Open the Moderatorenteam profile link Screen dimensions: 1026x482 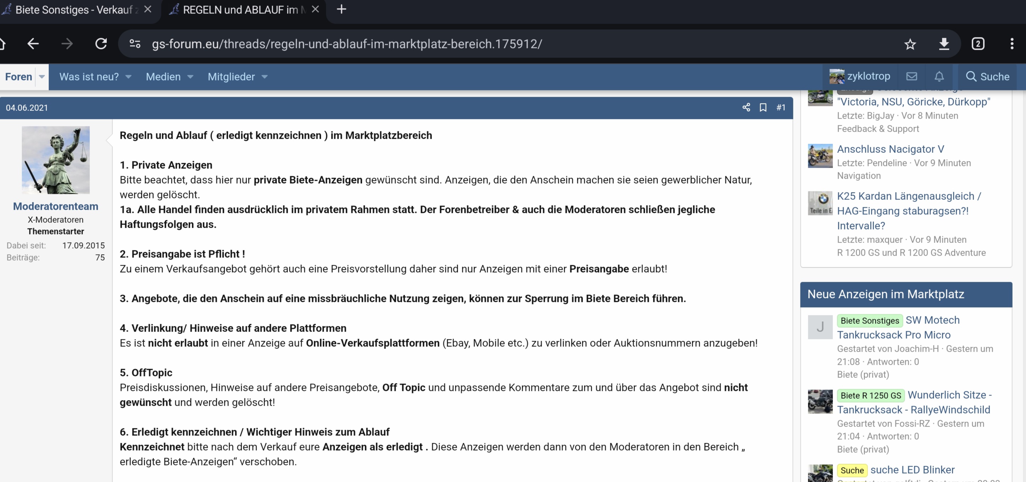click(56, 206)
